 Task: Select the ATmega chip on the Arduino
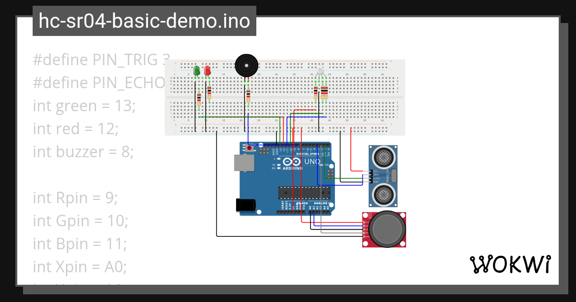click(x=303, y=193)
